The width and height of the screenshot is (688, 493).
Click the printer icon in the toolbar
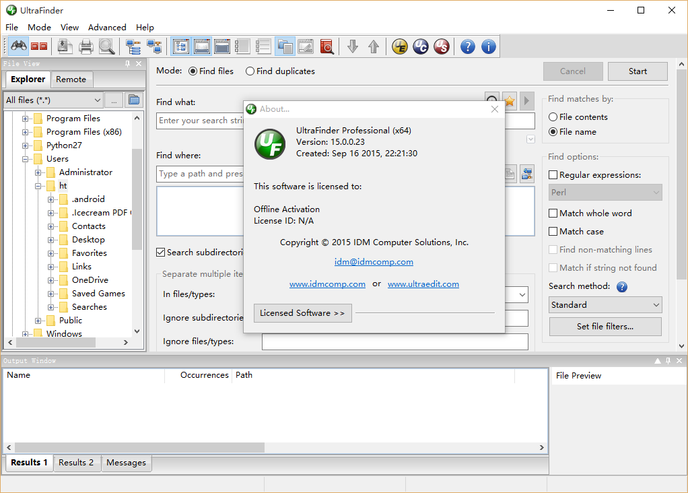[85, 46]
